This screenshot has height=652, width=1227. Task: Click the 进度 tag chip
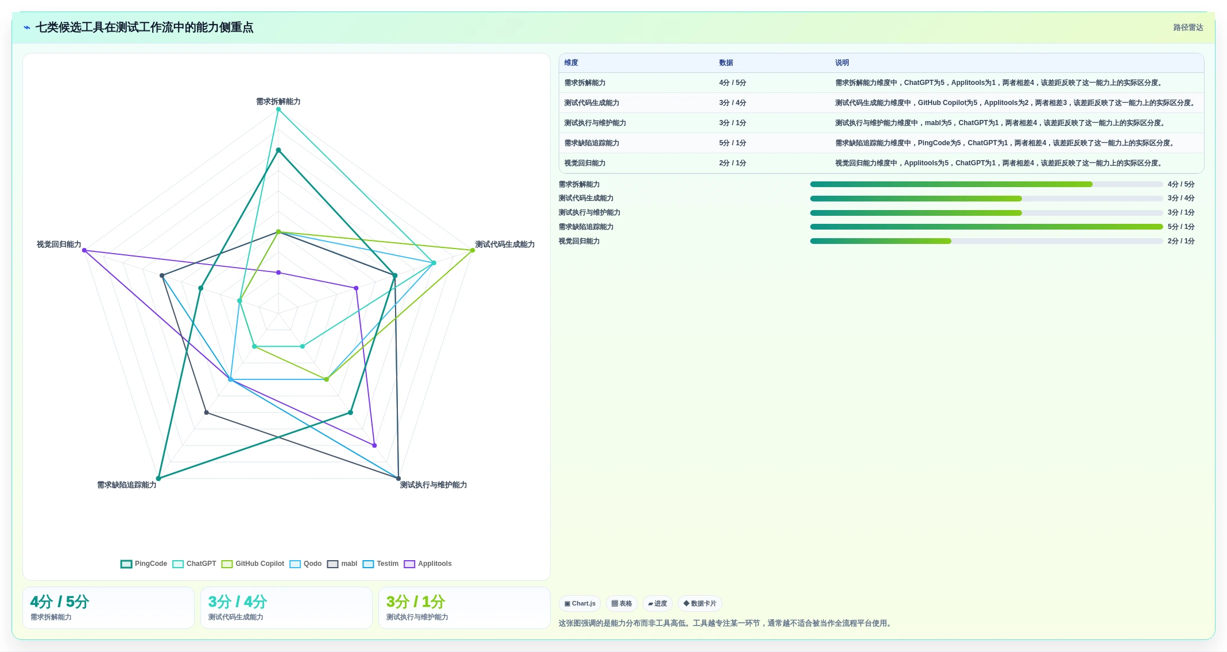pyautogui.click(x=657, y=603)
